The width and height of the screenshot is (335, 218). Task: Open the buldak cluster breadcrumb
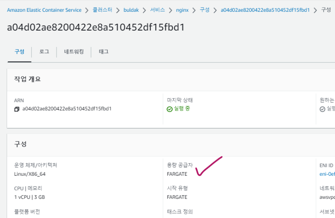coord(131,10)
